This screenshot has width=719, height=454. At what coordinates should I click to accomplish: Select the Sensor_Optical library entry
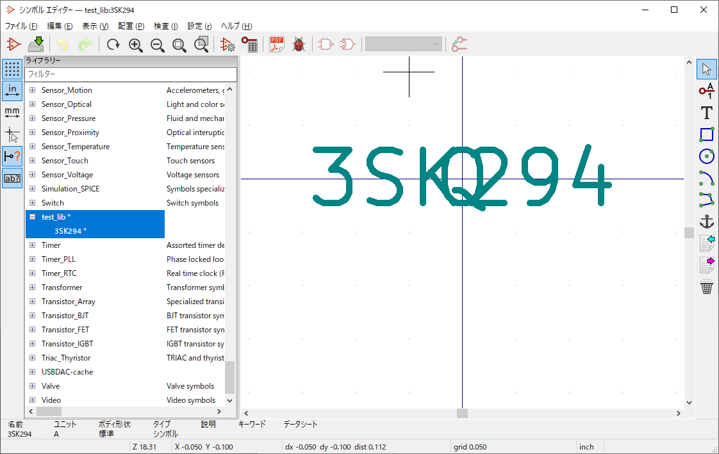(67, 104)
